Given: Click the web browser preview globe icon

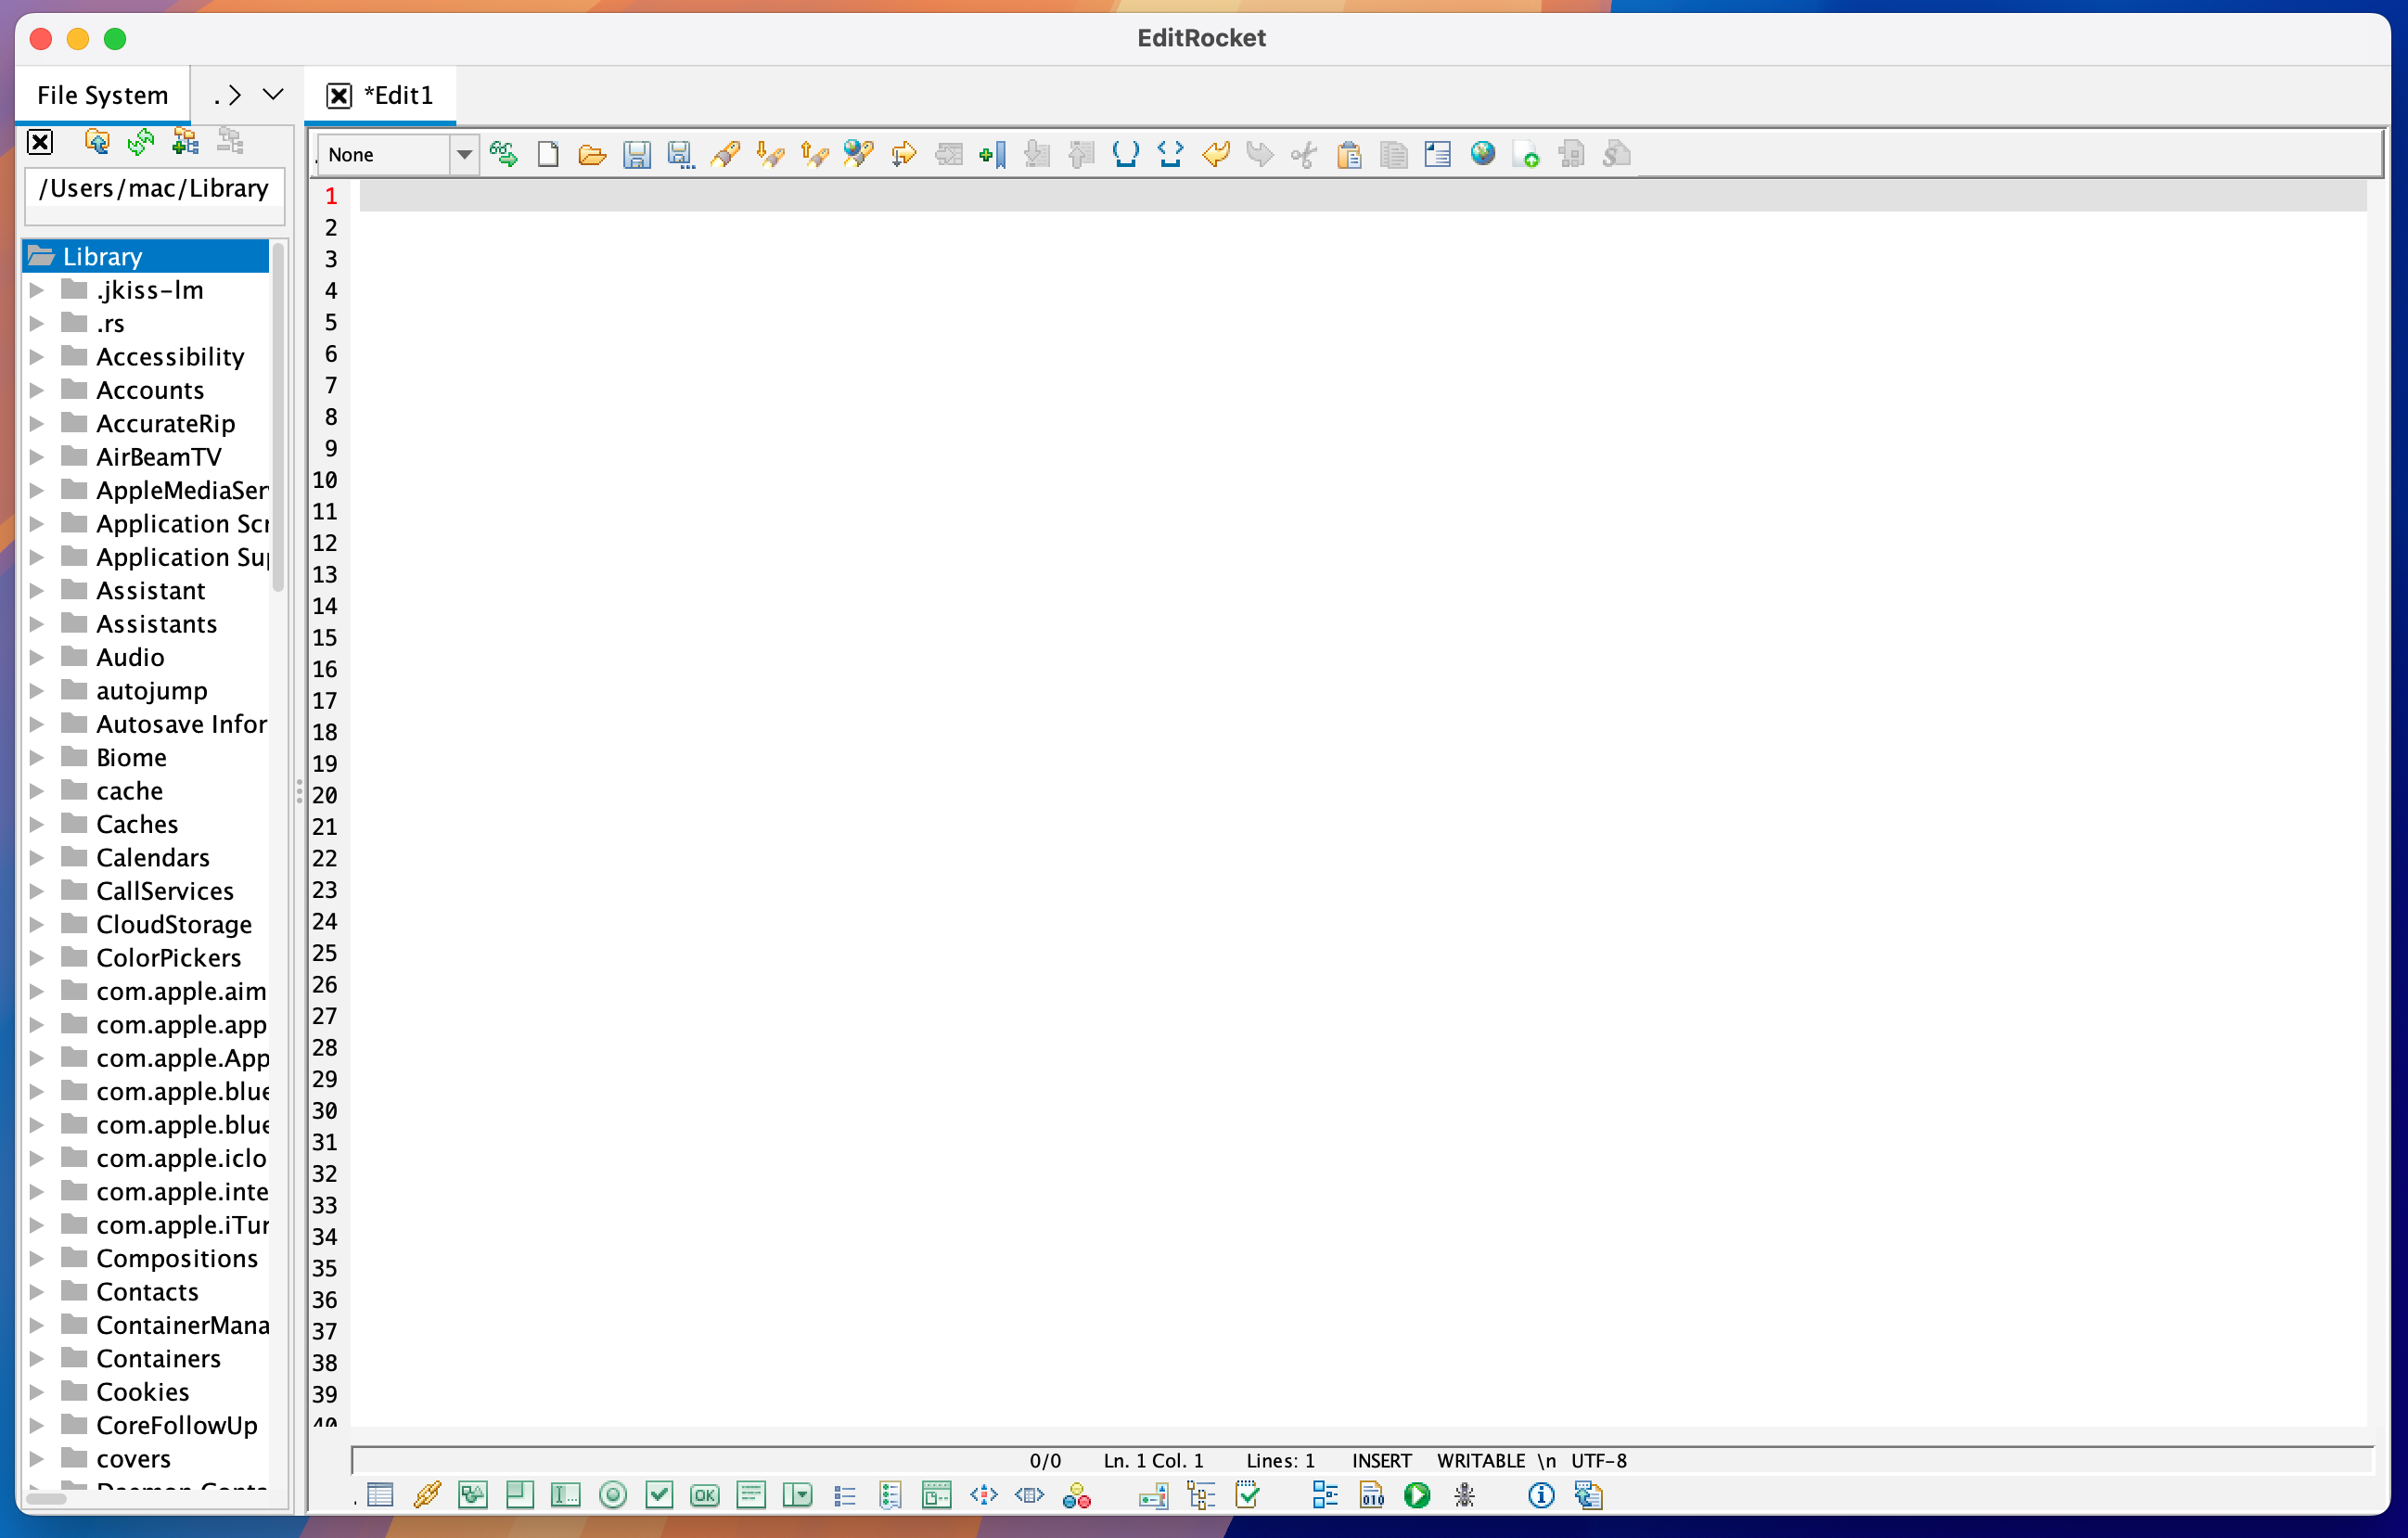Looking at the screenshot, I should pyautogui.click(x=1482, y=154).
